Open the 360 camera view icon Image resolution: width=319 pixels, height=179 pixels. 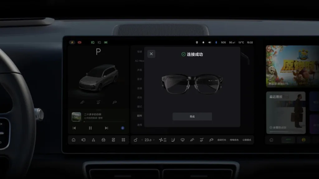pos(83,140)
